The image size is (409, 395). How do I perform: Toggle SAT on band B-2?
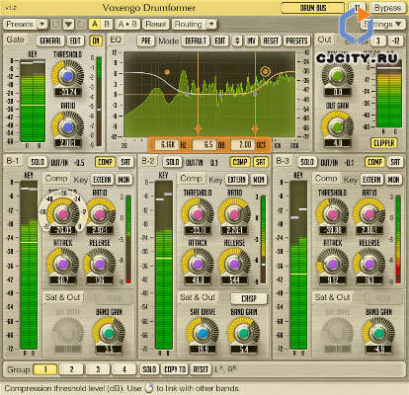click(x=260, y=162)
